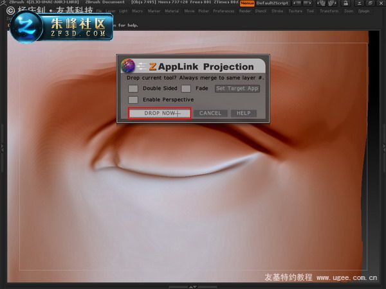Click the ZAppLink globe logo icon

128,66
